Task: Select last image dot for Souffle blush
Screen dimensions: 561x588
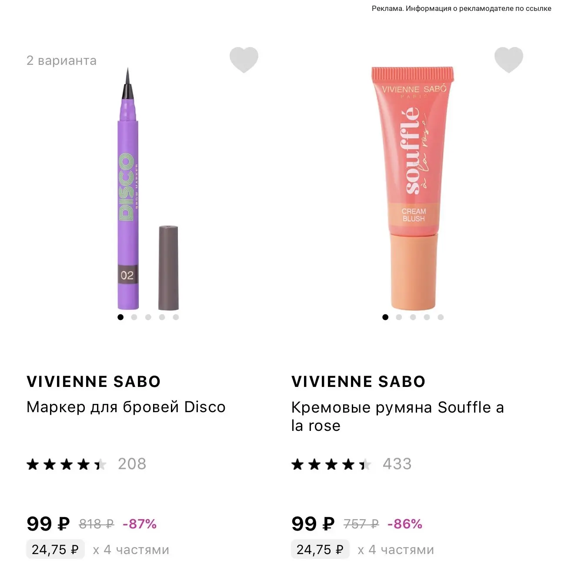Action: [x=441, y=317]
